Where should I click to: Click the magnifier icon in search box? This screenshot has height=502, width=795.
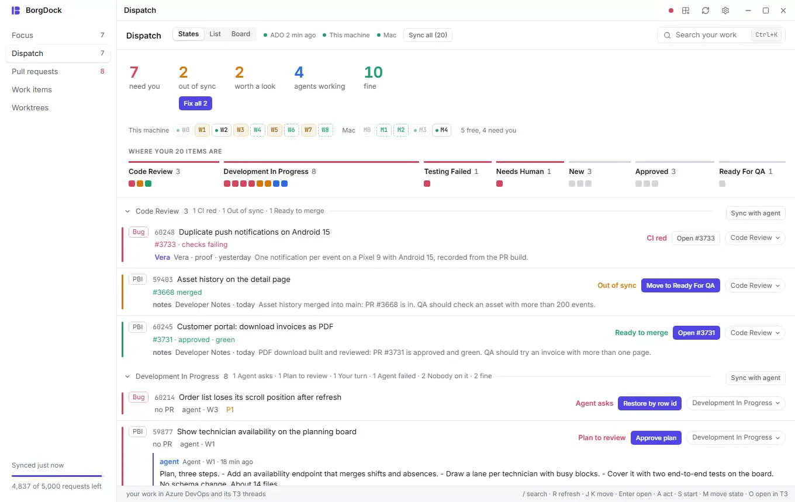(667, 35)
